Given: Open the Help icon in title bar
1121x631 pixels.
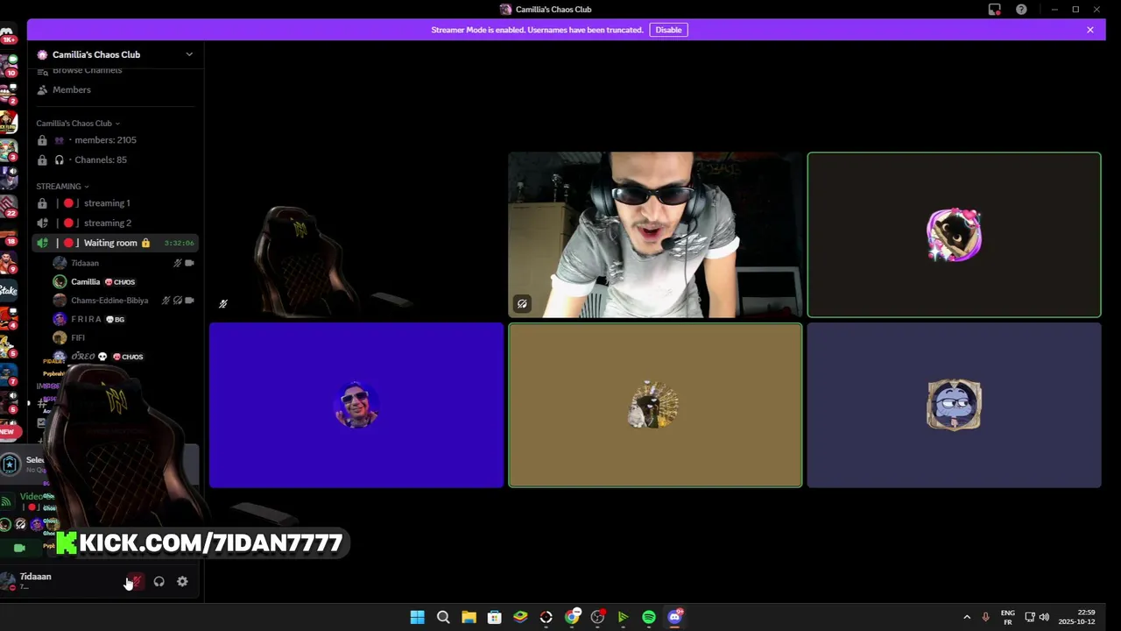Looking at the screenshot, I should click(x=1021, y=10).
